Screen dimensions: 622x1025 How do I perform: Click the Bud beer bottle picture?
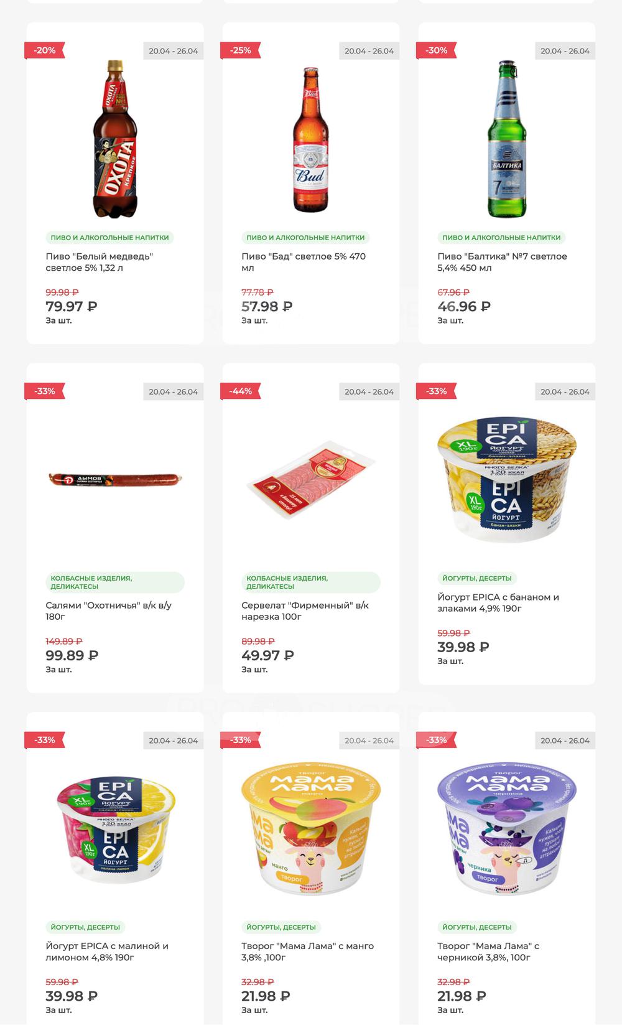coord(311,139)
